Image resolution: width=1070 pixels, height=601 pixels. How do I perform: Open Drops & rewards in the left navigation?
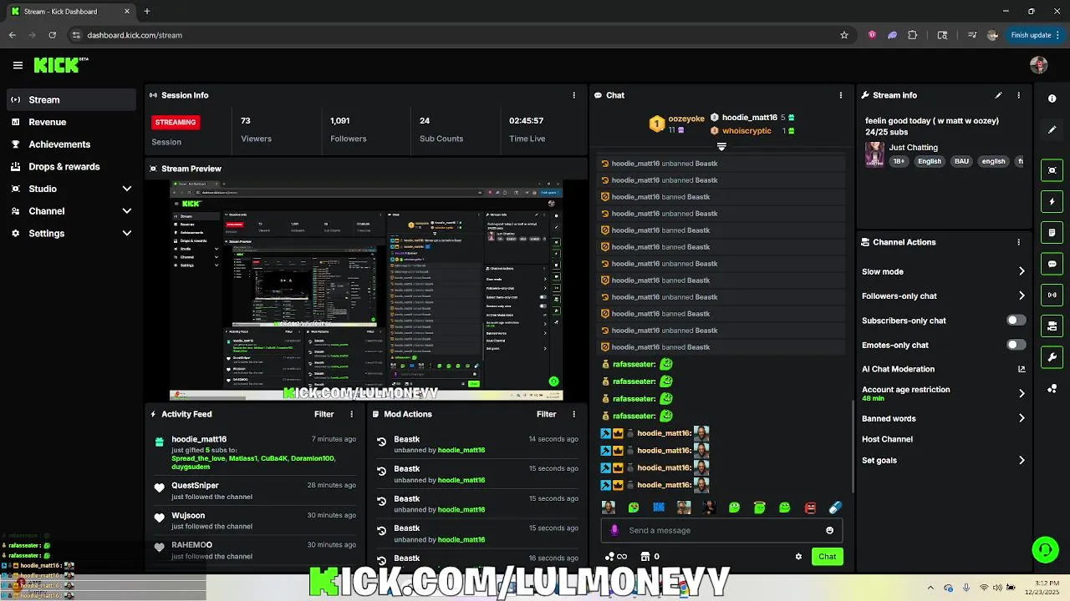pos(71,166)
